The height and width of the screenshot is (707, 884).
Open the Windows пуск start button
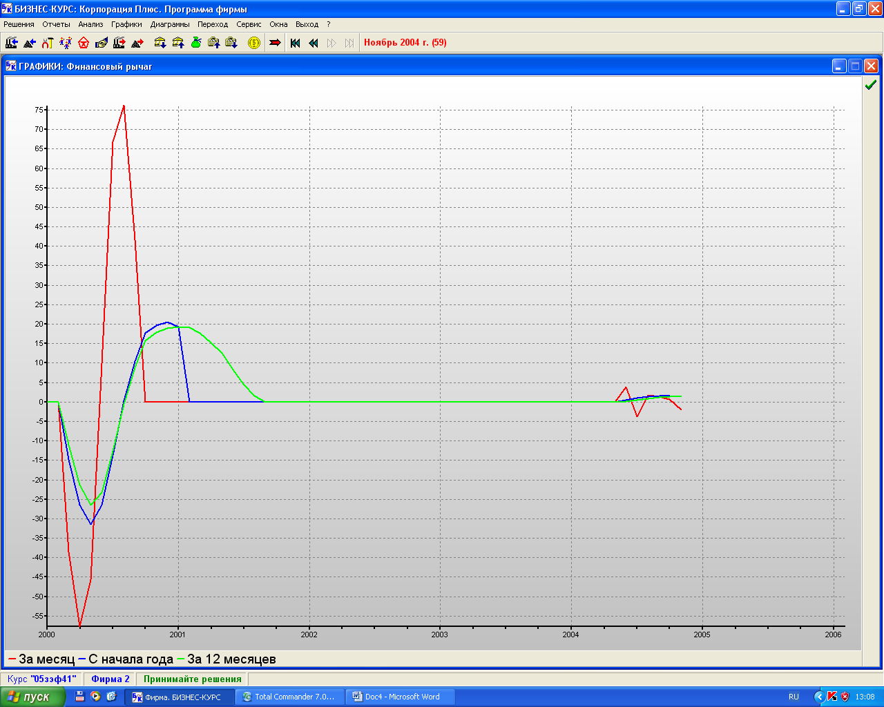tap(33, 697)
